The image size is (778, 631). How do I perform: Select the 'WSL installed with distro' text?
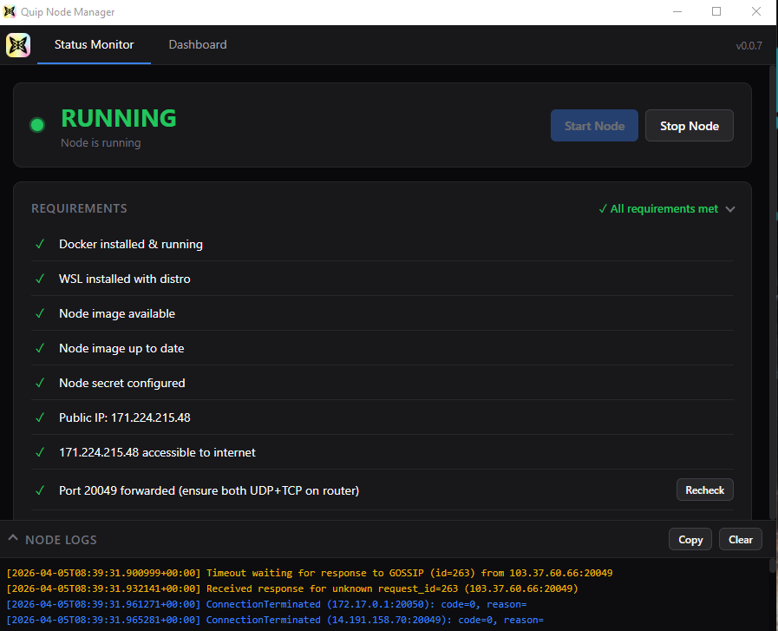125,279
